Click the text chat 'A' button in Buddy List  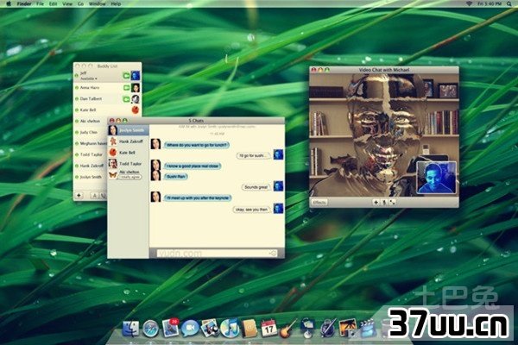95,196
